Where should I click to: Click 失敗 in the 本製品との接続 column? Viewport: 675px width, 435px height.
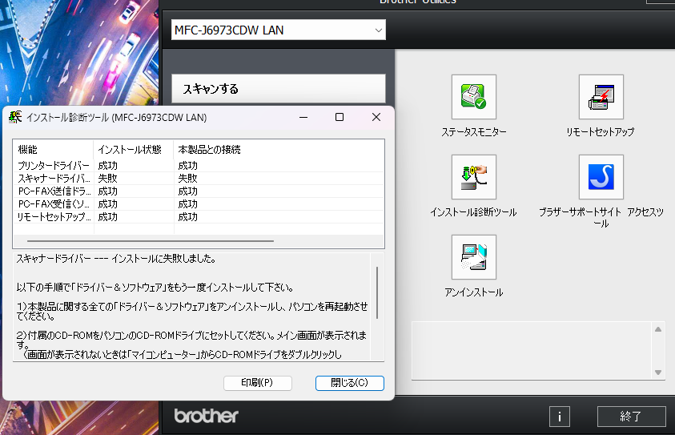[x=187, y=179]
